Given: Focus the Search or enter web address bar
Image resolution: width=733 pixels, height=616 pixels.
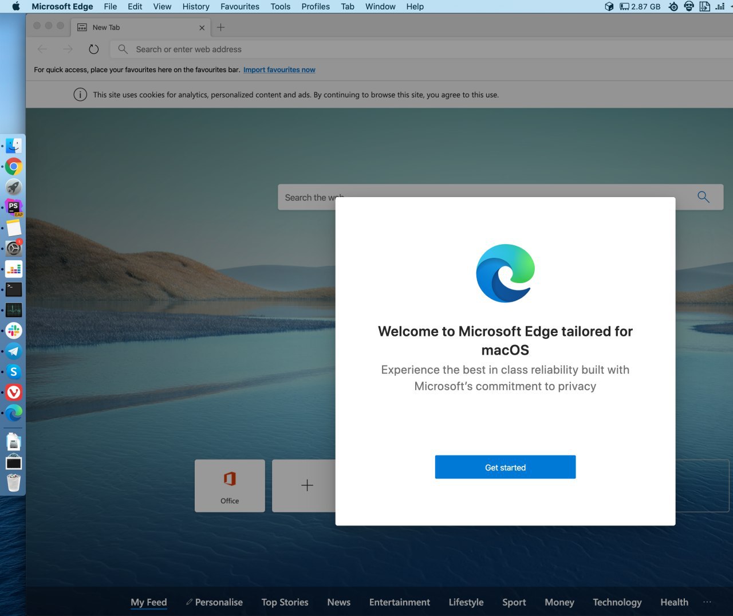Looking at the screenshot, I should click(421, 49).
